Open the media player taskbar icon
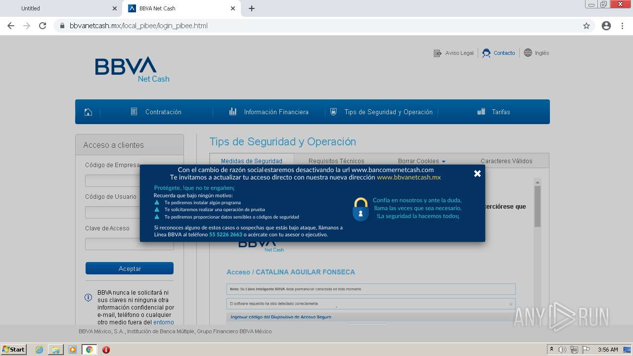Image resolution: width=633 pixels, height=356 pixels. 73,350
